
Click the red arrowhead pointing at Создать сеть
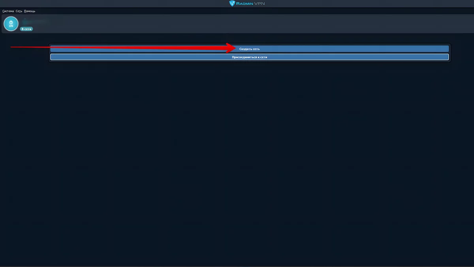(231, 48)
